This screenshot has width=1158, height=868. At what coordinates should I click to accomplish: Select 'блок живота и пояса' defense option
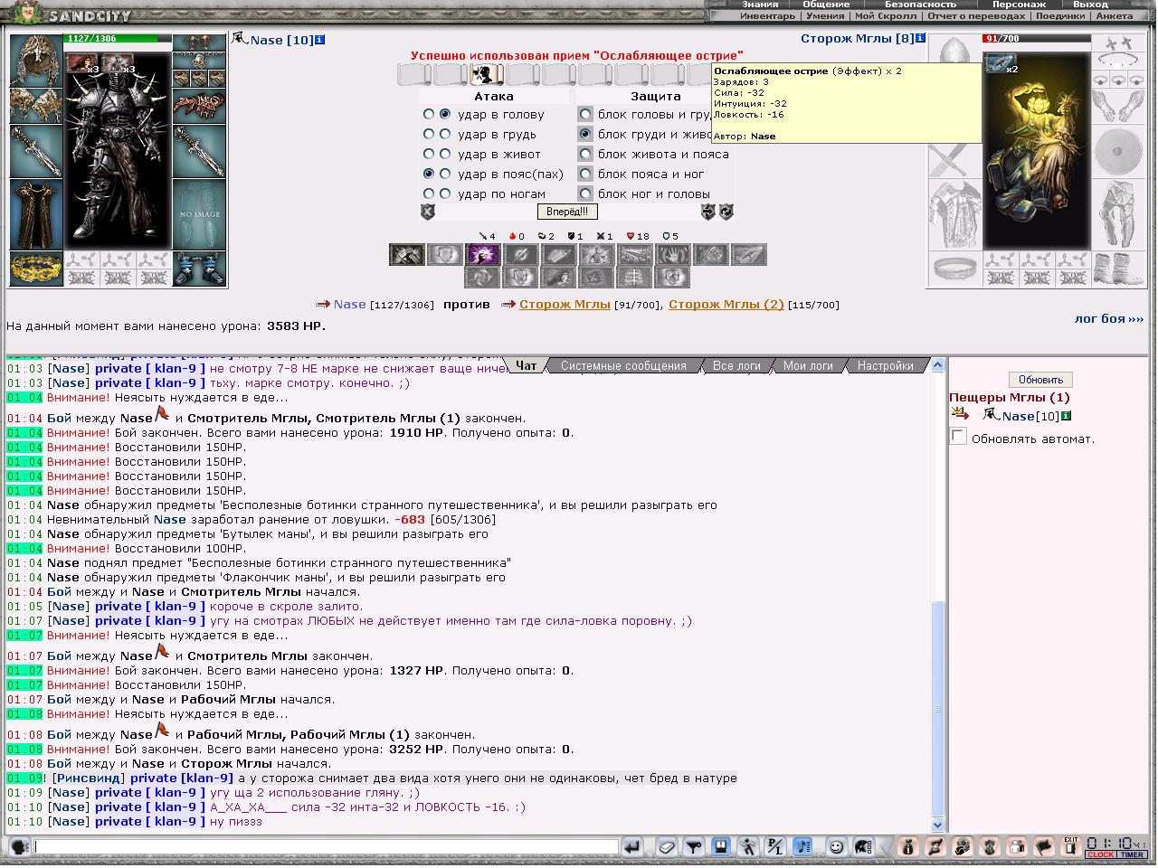(x=585, y=155)
